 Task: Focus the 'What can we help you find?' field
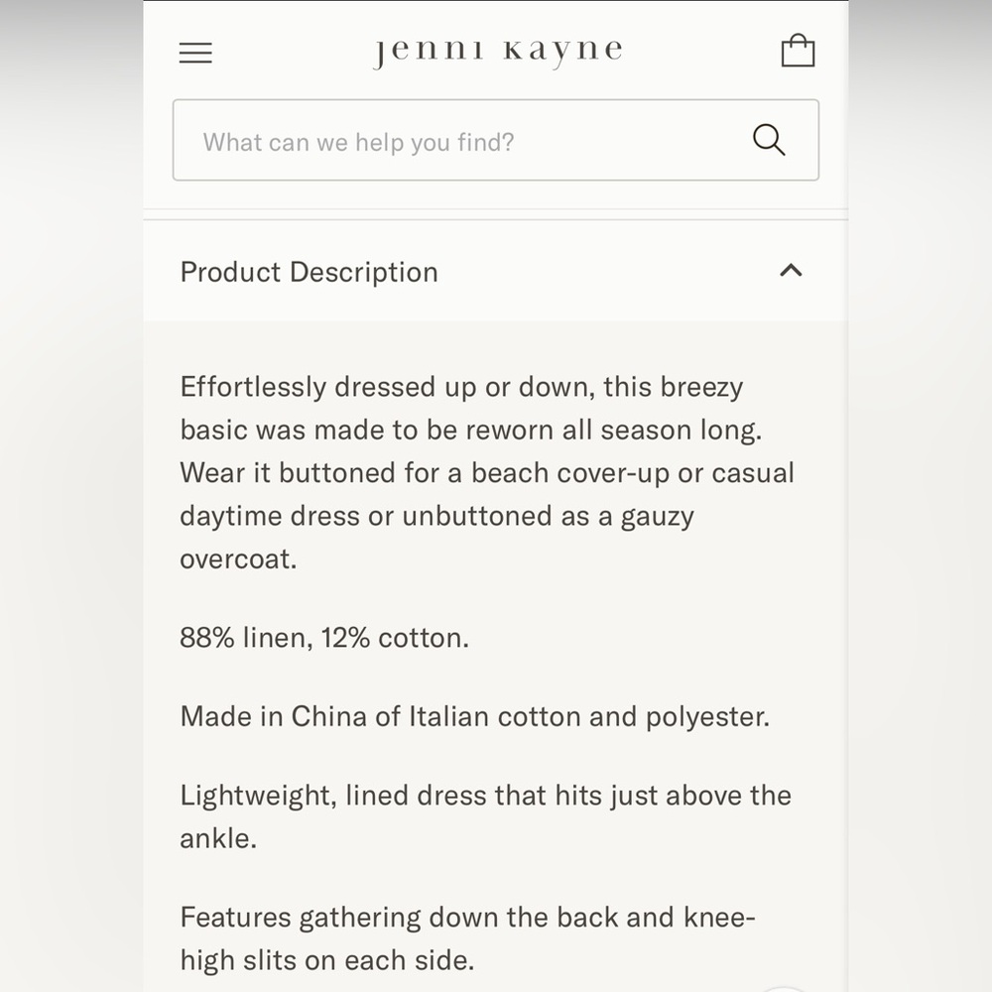495,140
